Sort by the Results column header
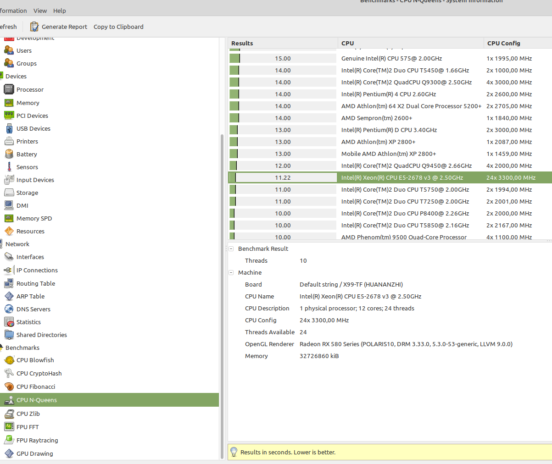The width and height of the screenshot is (552, 464). pyautogui.click(x=283, y=43)
